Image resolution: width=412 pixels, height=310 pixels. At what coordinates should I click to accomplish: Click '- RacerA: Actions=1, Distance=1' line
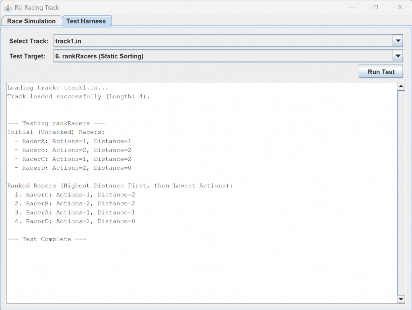[x=73, y=141]
